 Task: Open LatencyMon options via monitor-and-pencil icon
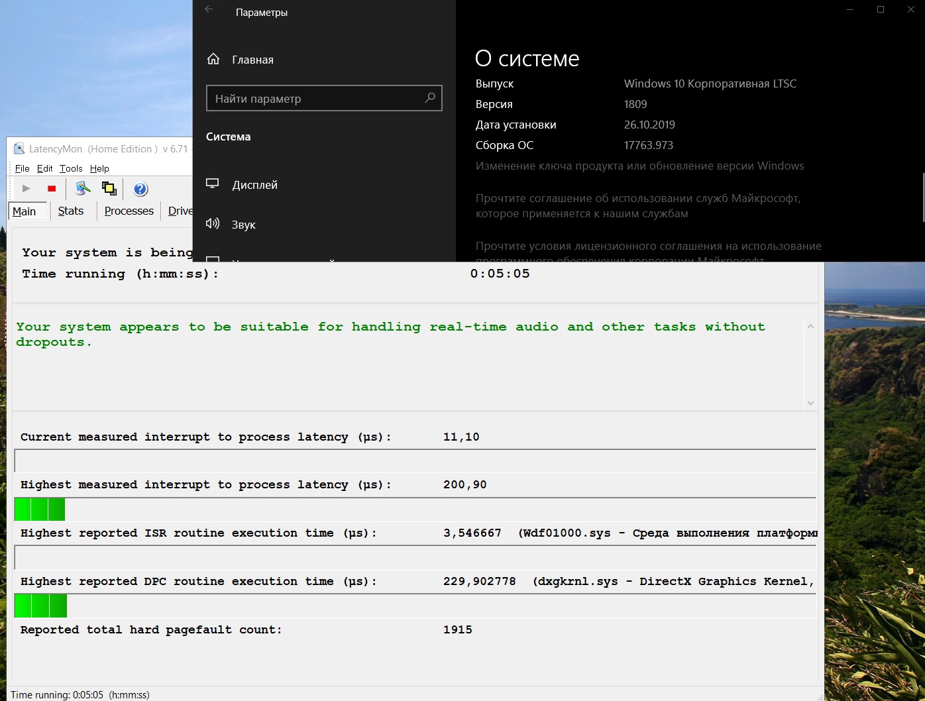coord(83,189)
